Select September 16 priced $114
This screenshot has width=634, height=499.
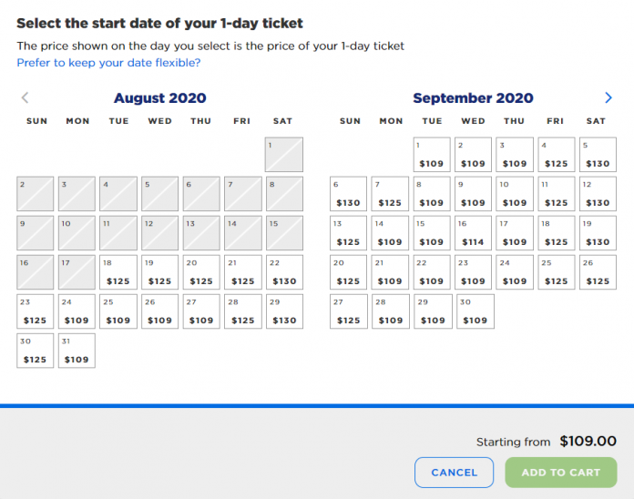click(x=473, y=233)
